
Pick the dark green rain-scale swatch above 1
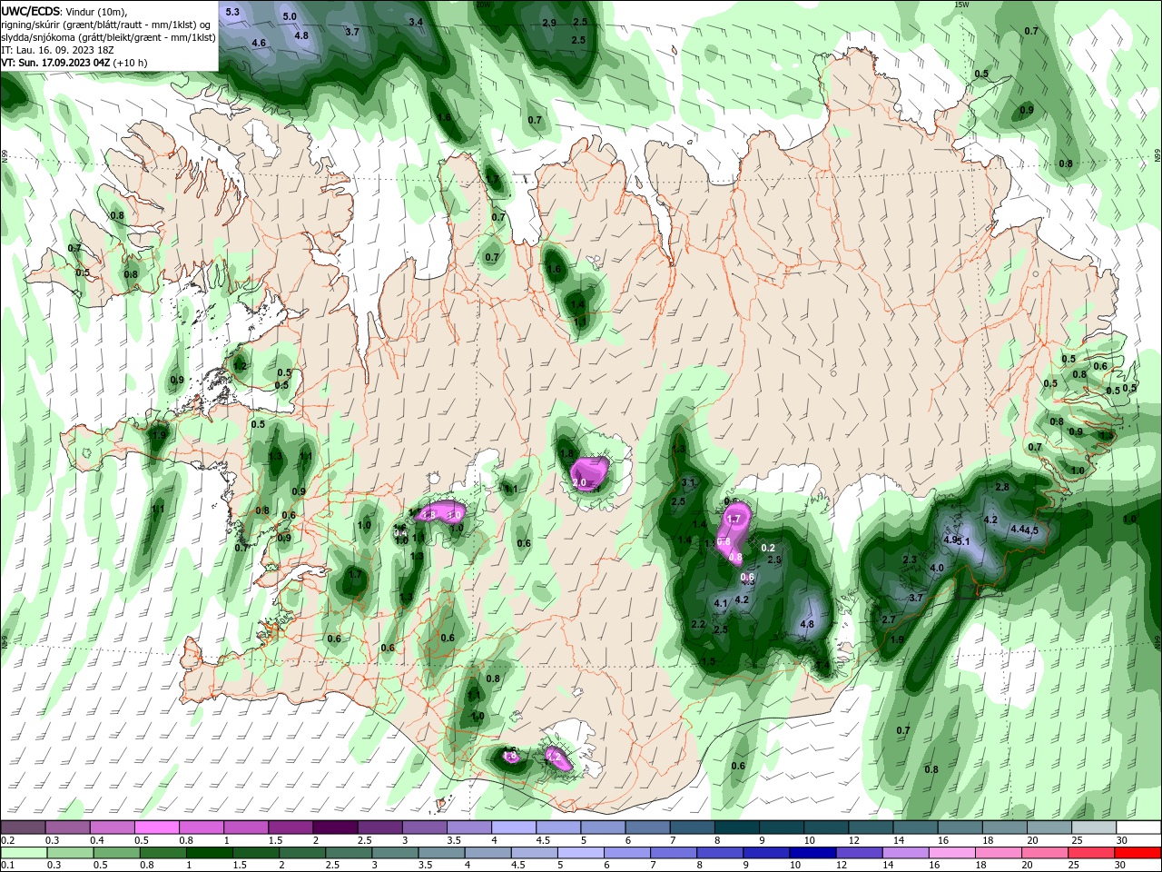(x=209, y=853)
